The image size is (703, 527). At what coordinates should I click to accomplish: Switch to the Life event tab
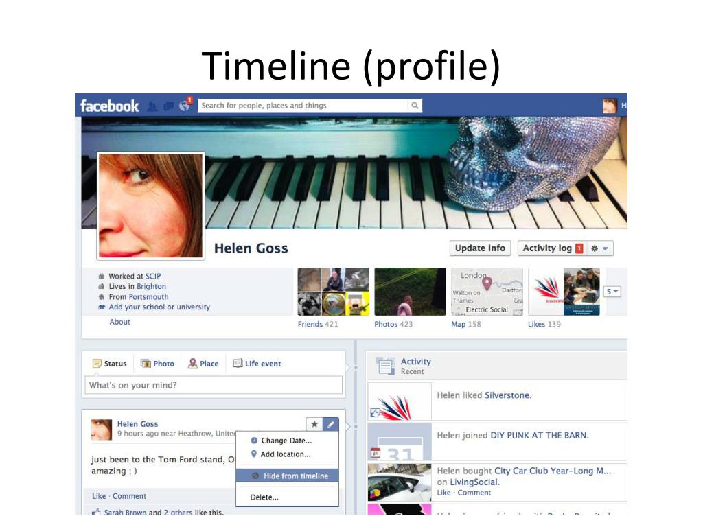coord(257,364)
